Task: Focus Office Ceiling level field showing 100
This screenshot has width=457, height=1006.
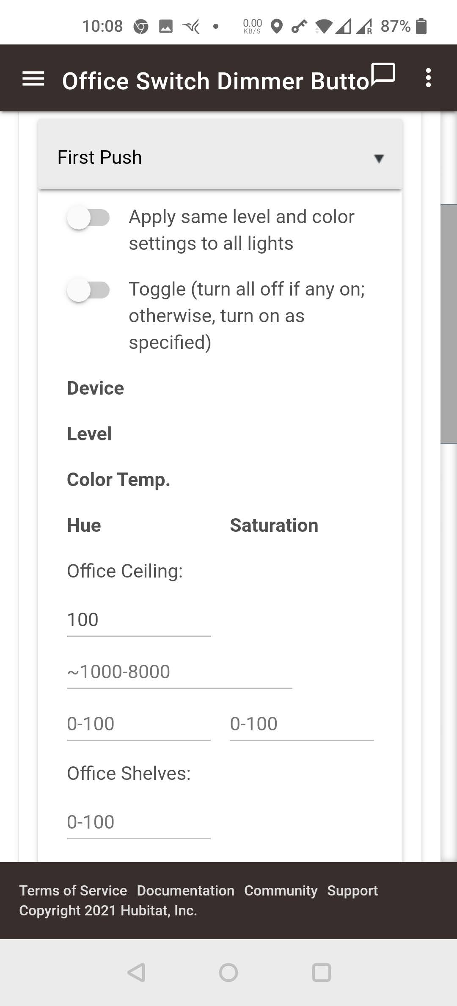Action: coord(138,620)
